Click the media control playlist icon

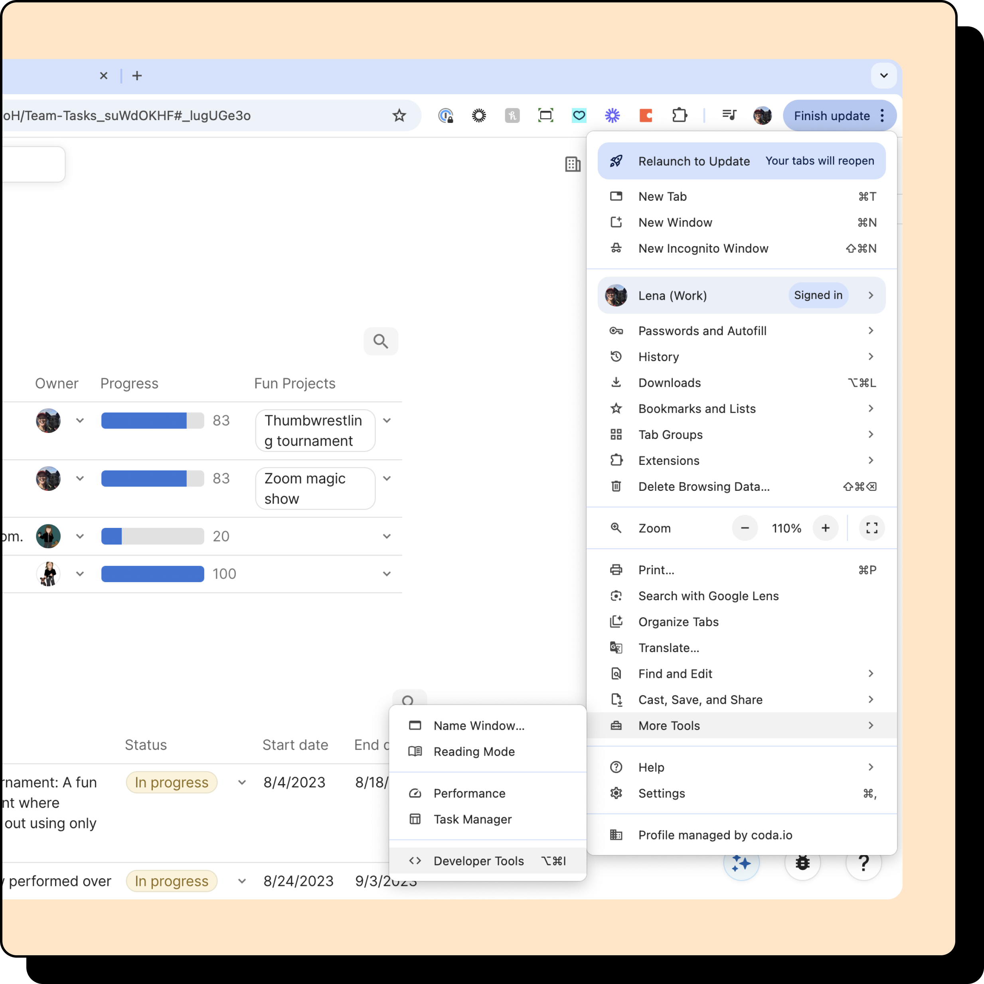click(729, 116)
